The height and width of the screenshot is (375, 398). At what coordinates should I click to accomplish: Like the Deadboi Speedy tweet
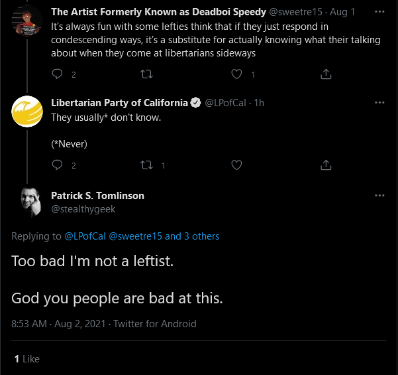click(236, 74)
